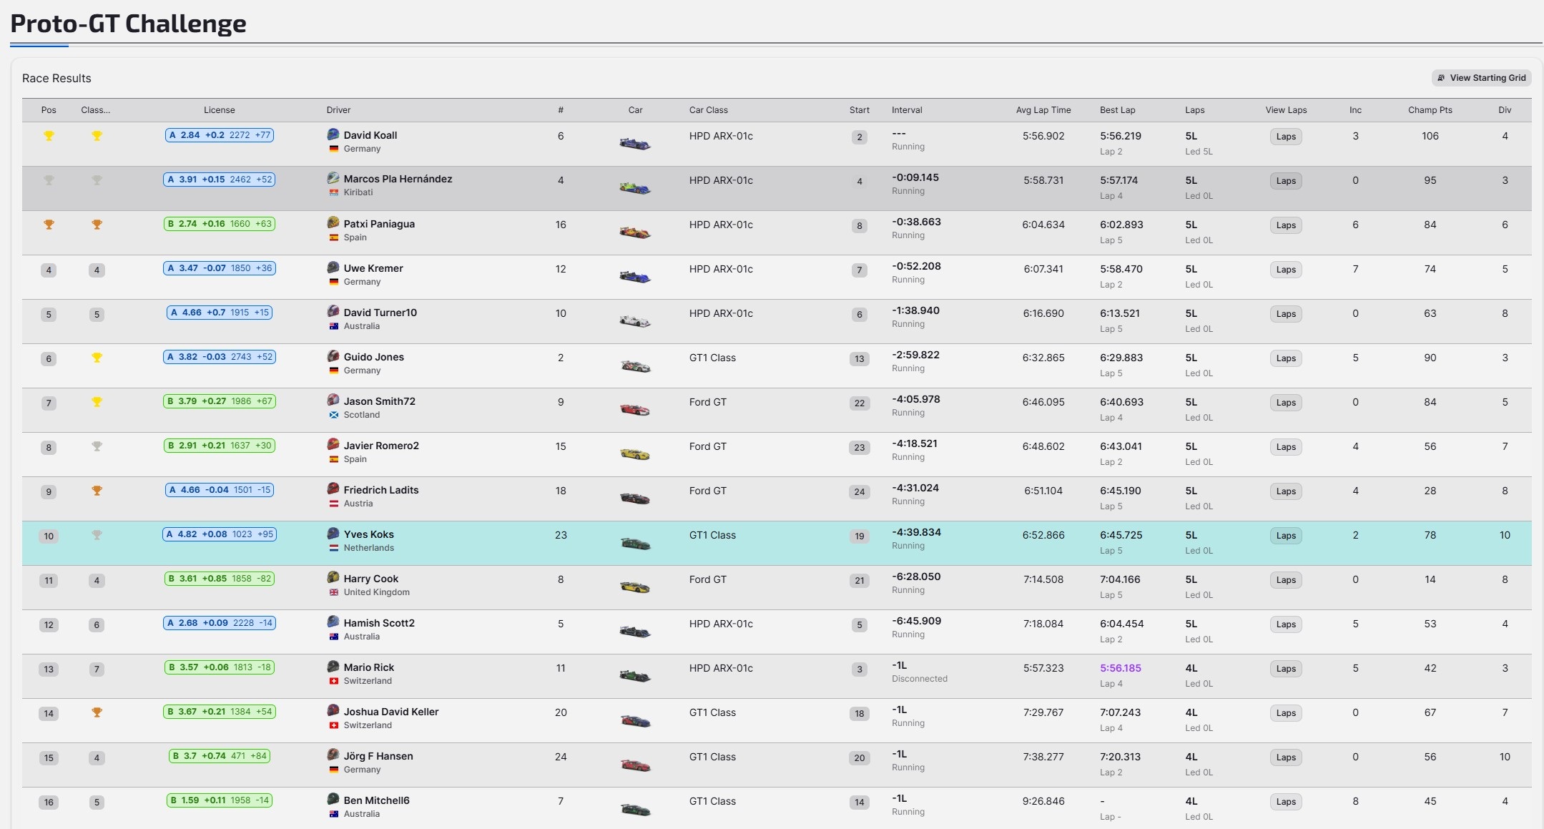This screenshot has height=829, width=1544.
Task: Click the class trophy icon on Friedrich Ladits' row
Action: 97,490
